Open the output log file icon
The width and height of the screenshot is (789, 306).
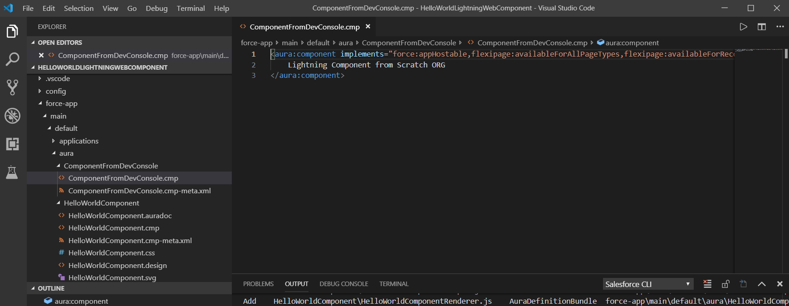(x=743, y=284)
